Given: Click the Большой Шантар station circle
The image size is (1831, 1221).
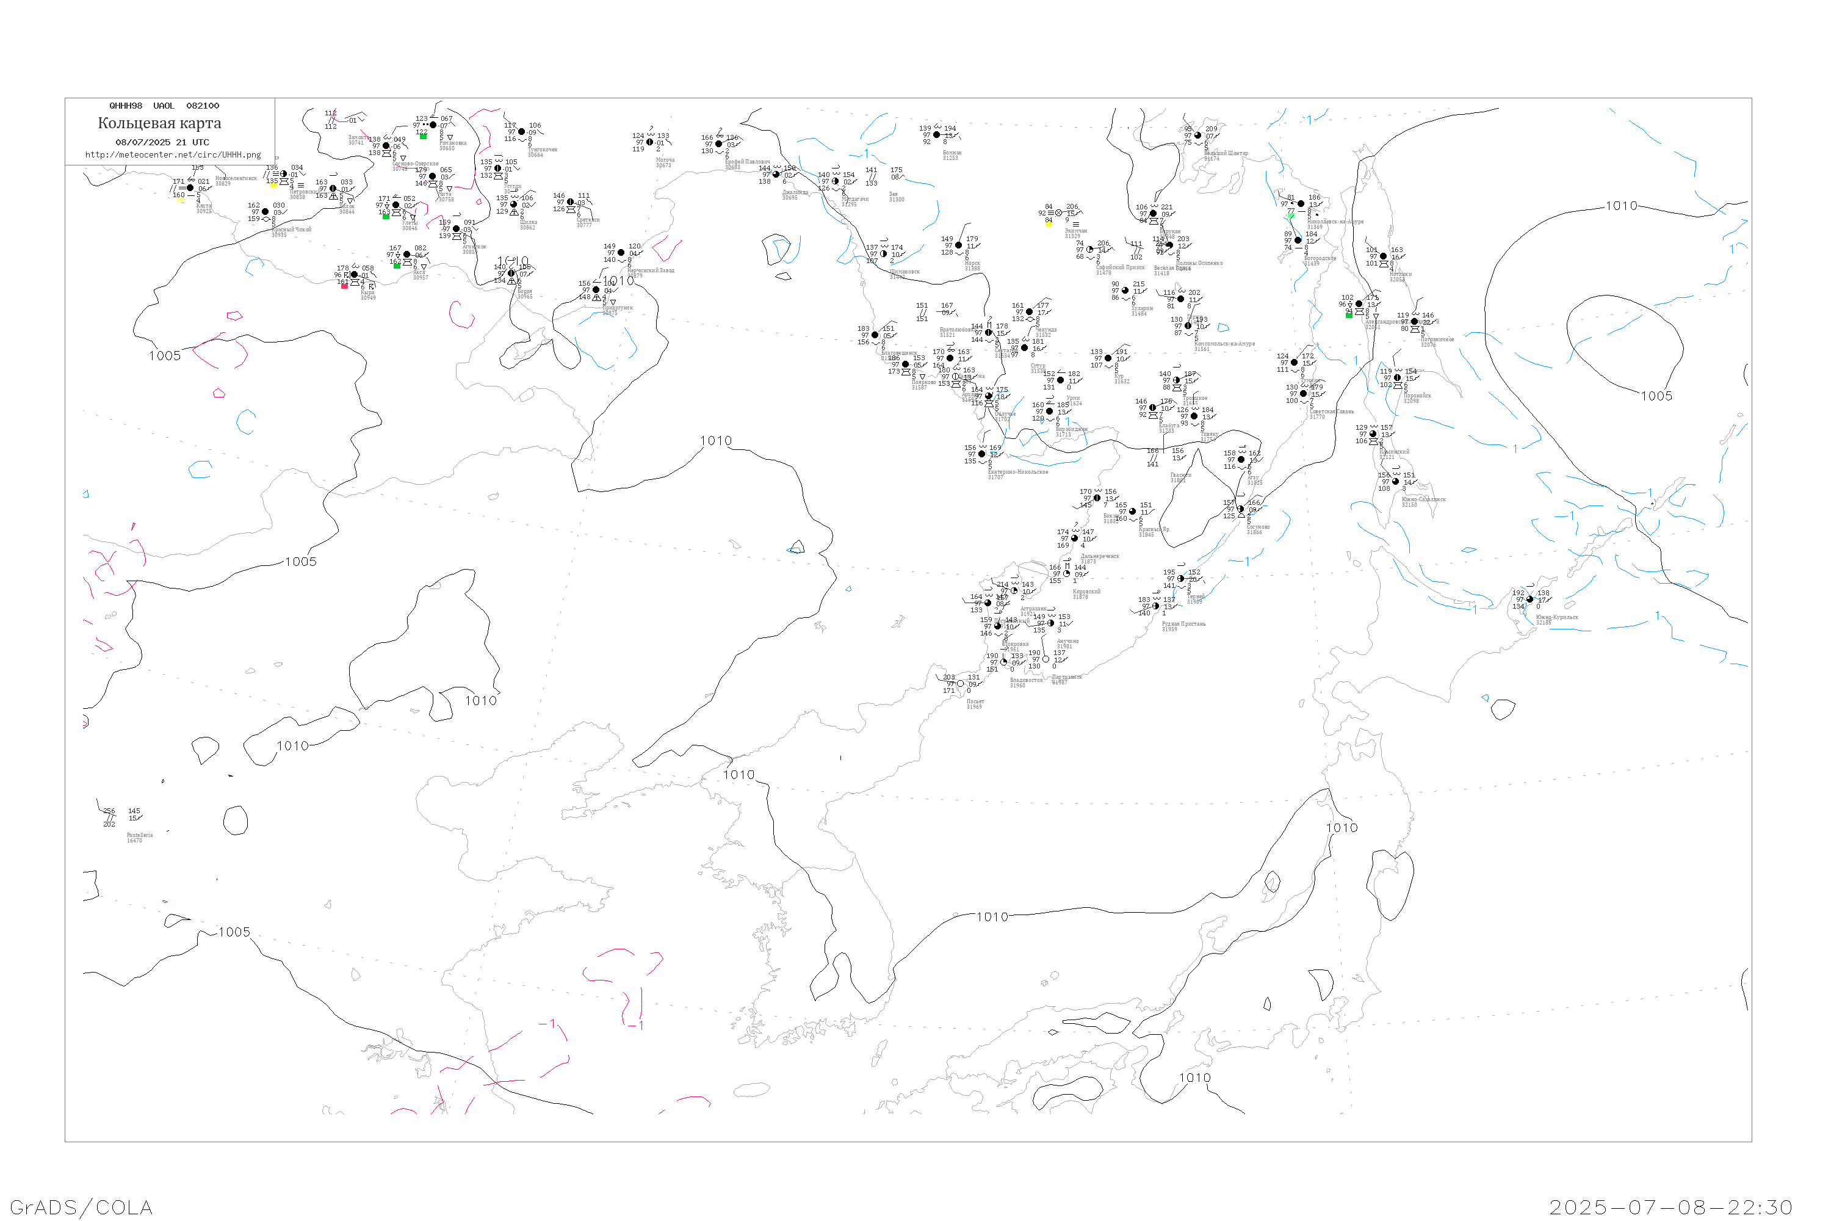Looking at the screenshot, I should point(1198,136).
